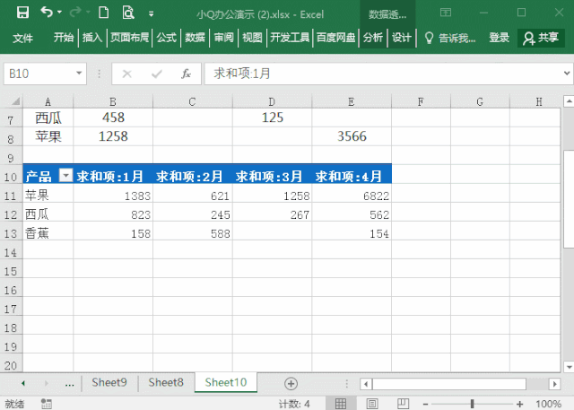Open Ribbon Display Options icon
This screenshot has width=574, height=410.
pos(446,13)
